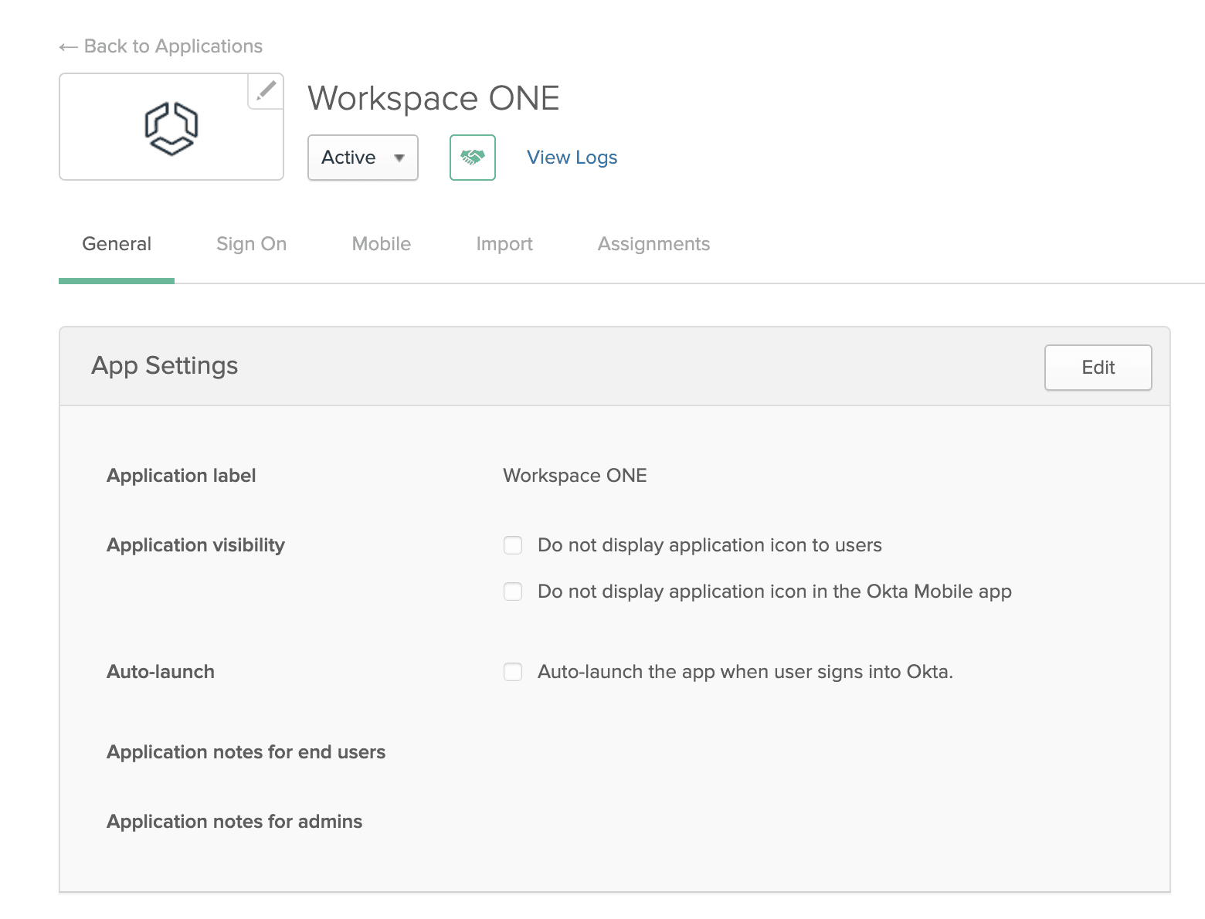
Task: Enable Auto-launch the app checkbox
Action: (x=513, y=672)
